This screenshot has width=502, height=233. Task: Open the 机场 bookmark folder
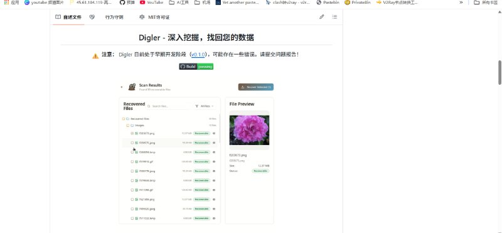click(x=202, y=3)
